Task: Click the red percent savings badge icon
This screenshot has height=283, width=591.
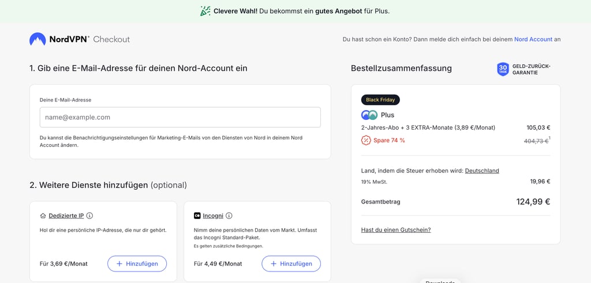Action: click(365, 141)
